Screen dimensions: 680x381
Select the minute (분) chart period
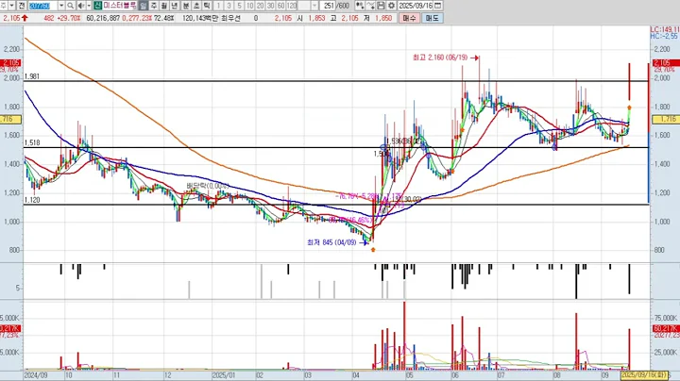(186, 6)
